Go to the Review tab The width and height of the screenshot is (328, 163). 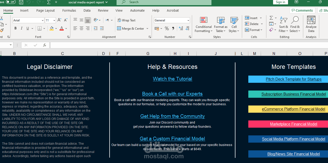click(x=103, y=11)
